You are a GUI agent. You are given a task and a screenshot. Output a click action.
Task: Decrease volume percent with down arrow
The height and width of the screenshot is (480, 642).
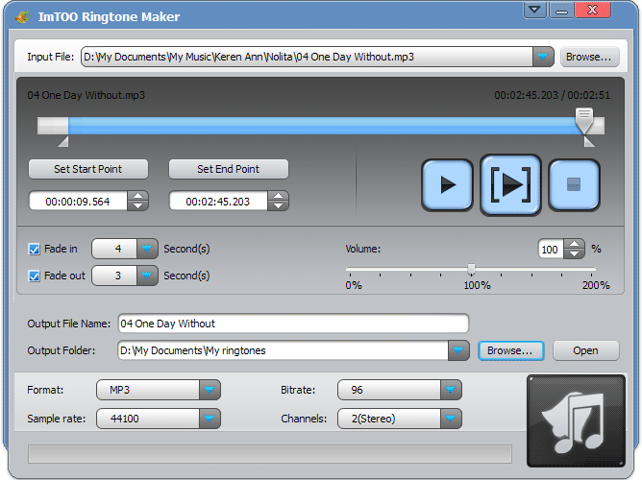click(x=575, y=253)
